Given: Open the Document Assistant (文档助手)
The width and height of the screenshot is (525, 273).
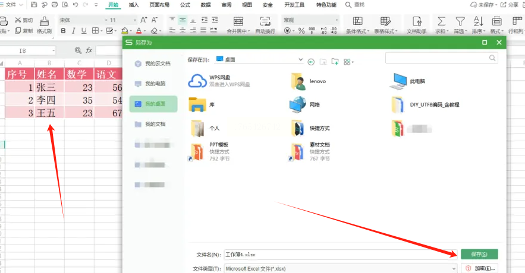Looking at the screenshot, I should pyautogui.click(x=417, y=26).
